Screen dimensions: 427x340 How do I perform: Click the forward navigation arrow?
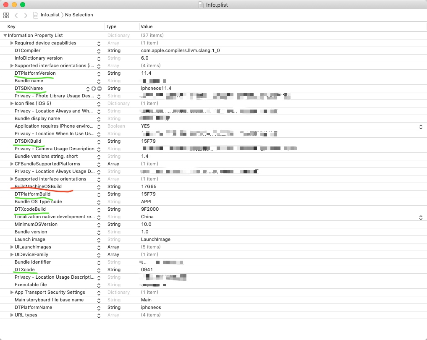pos(26,15)
